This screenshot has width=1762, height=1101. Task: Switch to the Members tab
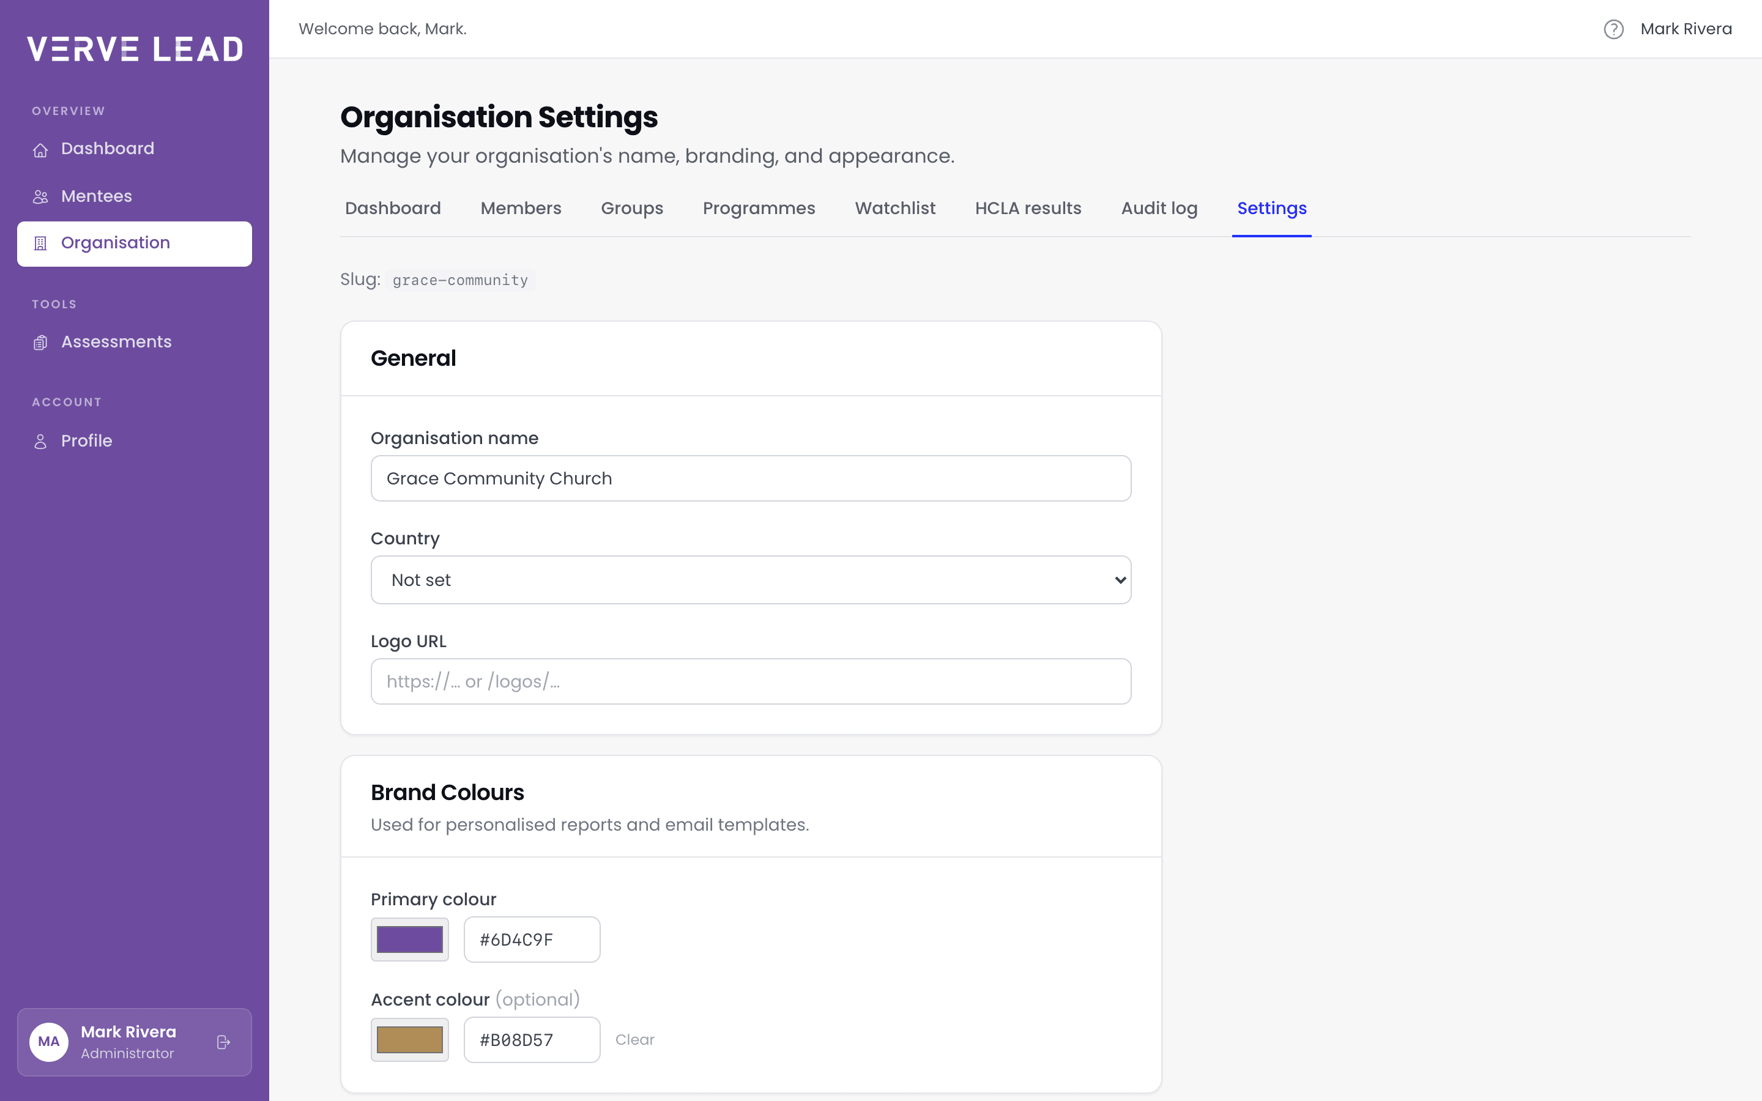click(x=521, y=208)
